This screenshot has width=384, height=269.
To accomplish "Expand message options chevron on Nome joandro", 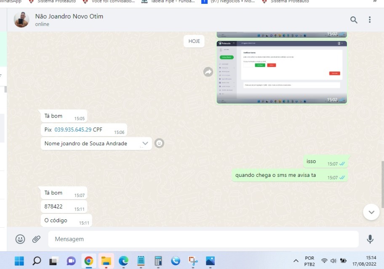I will [x=145, y=144].
